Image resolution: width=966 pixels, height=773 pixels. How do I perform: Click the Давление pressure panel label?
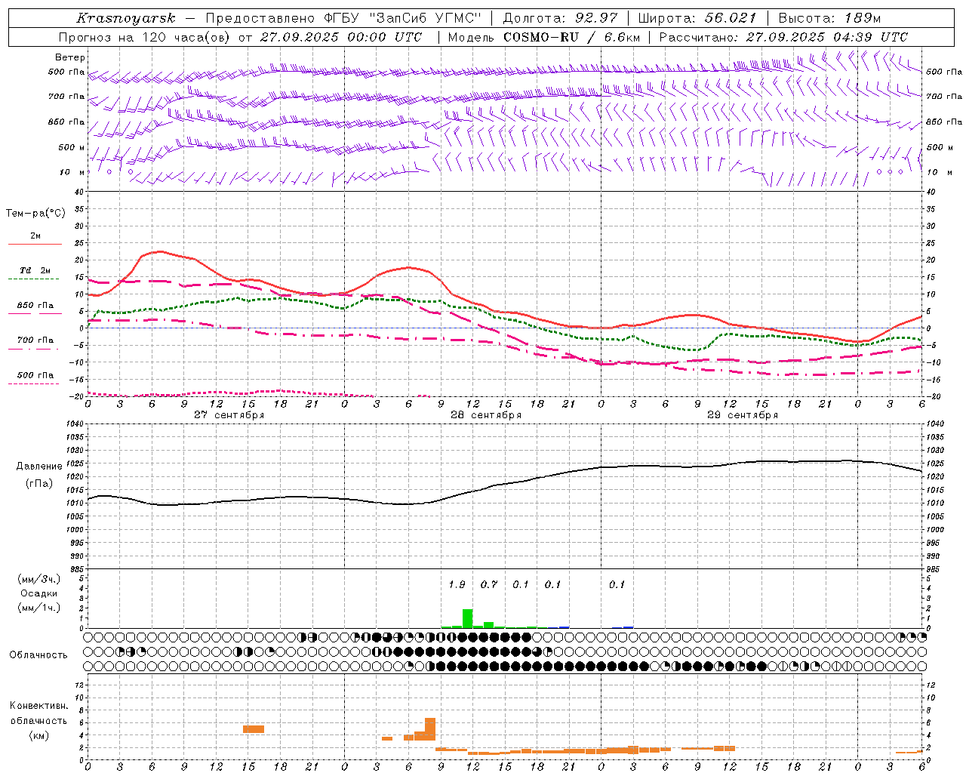pyautogui.click(x=39, y=467)
